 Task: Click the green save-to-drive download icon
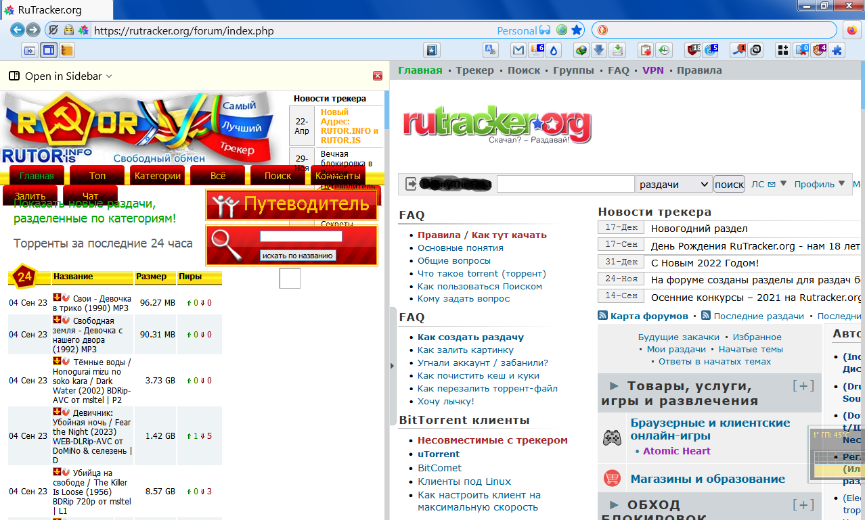coord(617,50)
